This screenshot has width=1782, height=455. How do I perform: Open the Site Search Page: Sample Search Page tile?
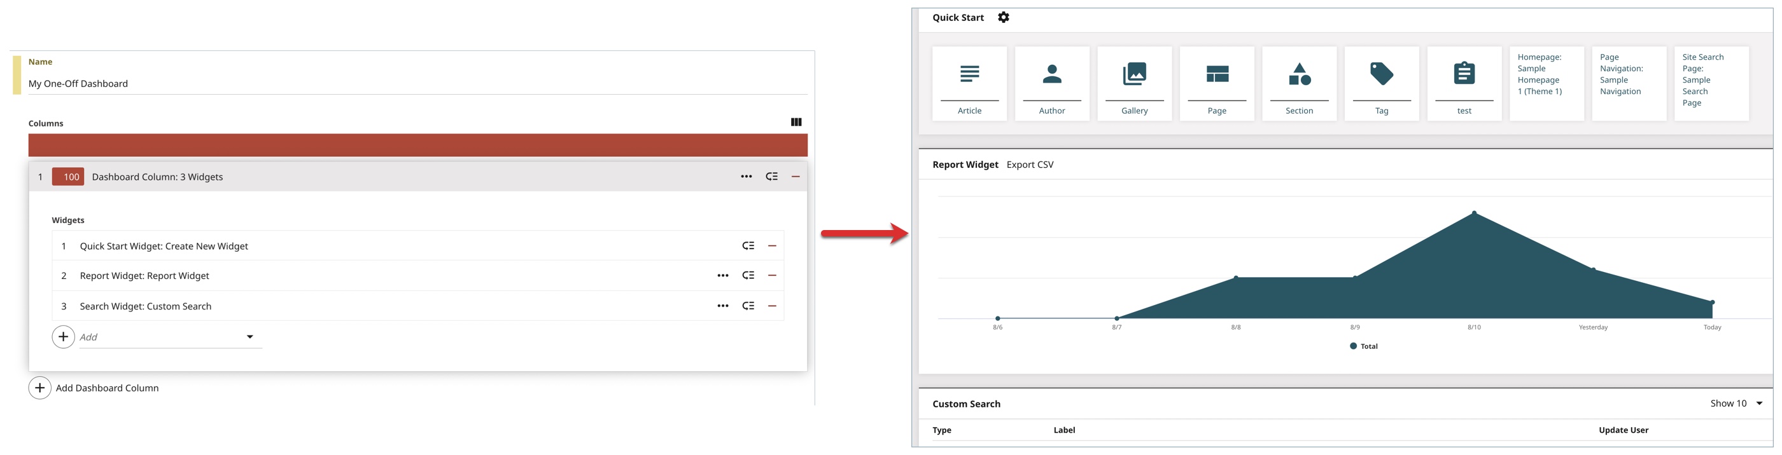pos(1711,83)
